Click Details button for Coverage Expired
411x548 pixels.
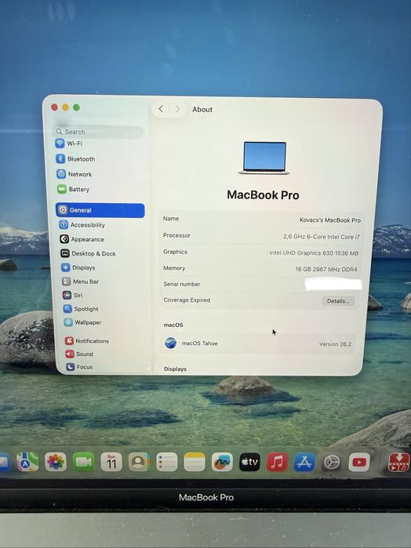point(338,301)
